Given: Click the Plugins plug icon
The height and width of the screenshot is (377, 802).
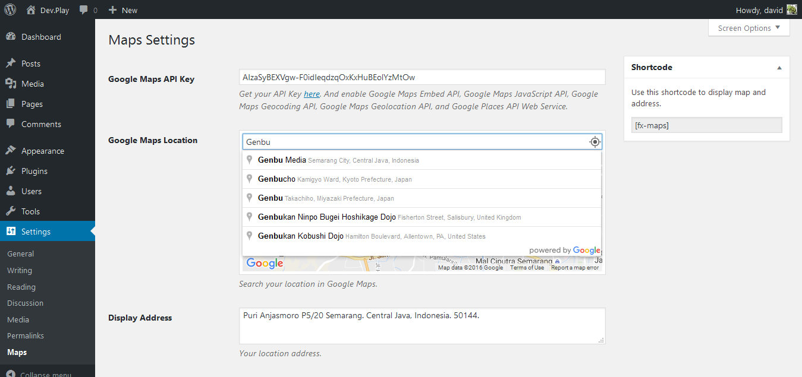Looking at the screenshot, I should 11,171.
